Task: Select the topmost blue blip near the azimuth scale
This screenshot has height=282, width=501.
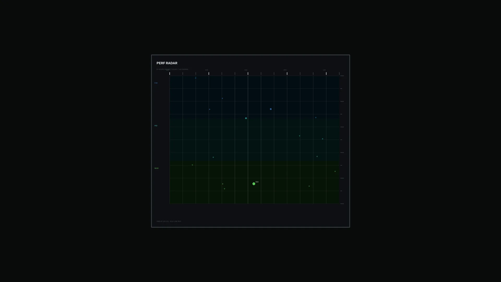Action: click(195, 78)
